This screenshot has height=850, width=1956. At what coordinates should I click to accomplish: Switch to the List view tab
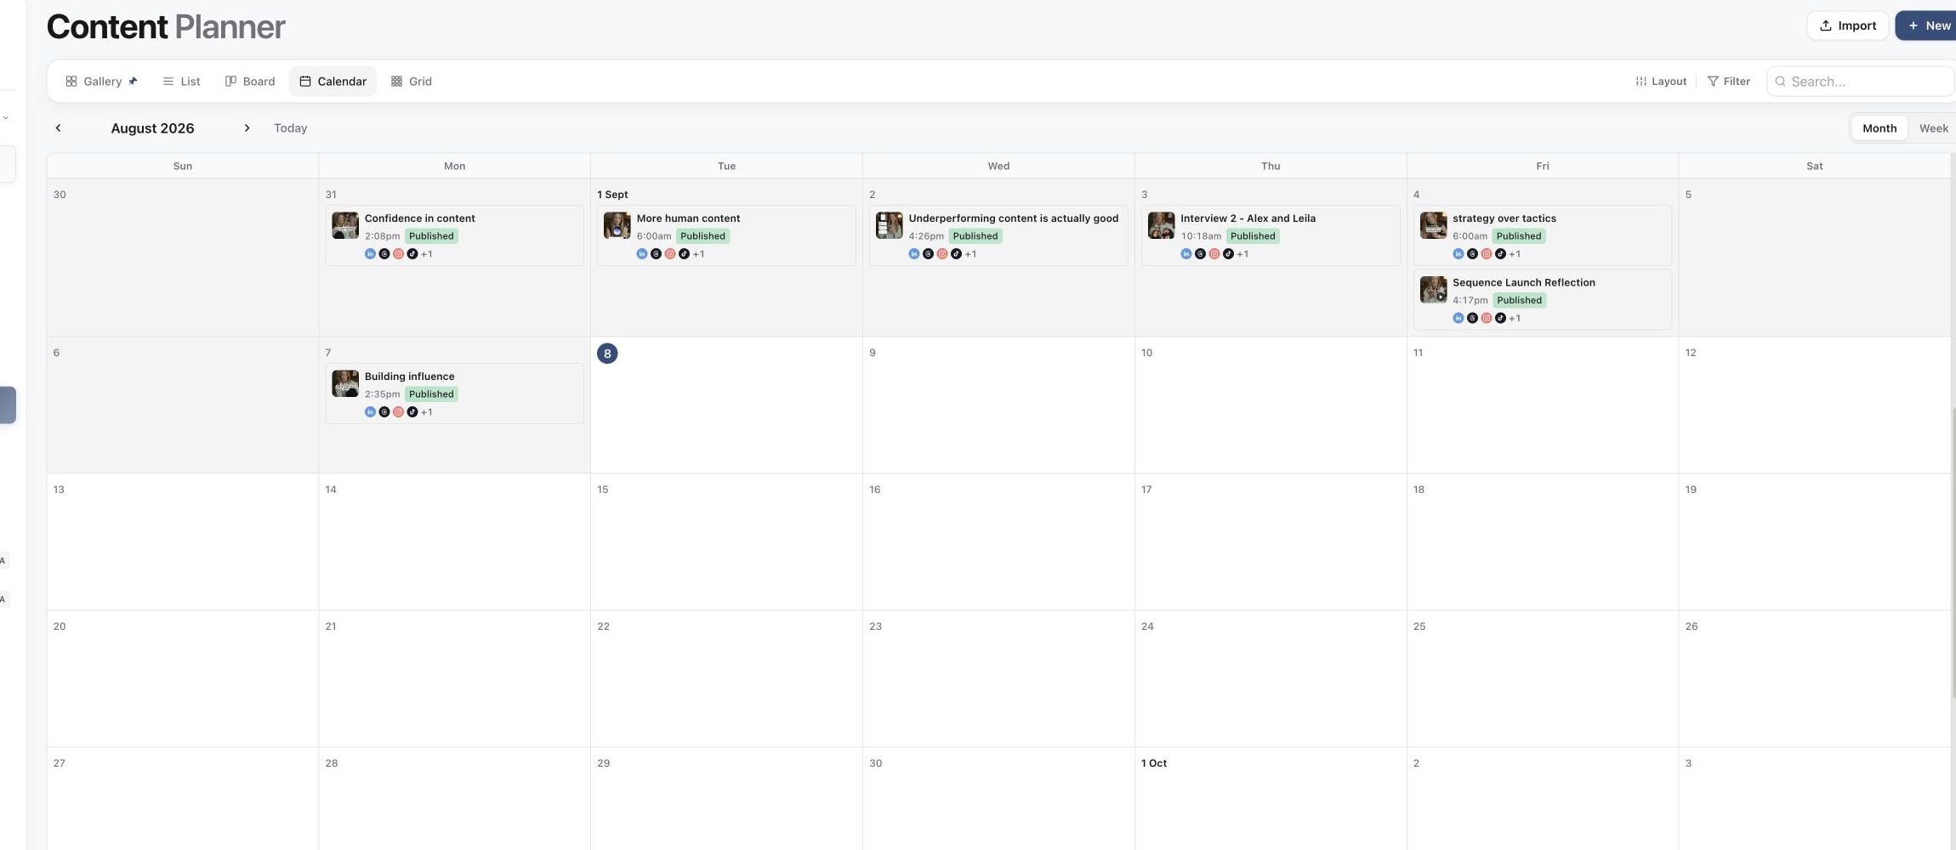coord(181,82)
